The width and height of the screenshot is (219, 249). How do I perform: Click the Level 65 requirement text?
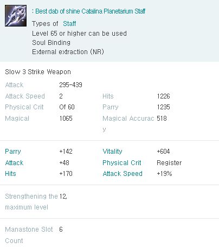coord(79,34)
